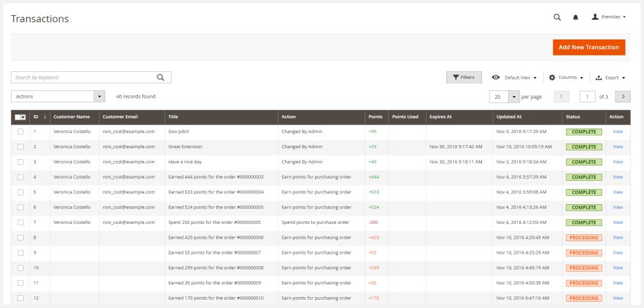Click the +444 points value

pos(374,177)
